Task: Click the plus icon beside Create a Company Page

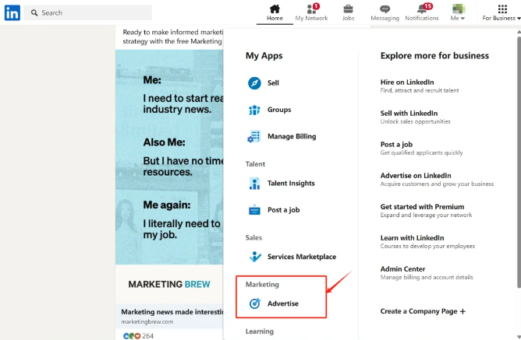Action: click(463, 311)
